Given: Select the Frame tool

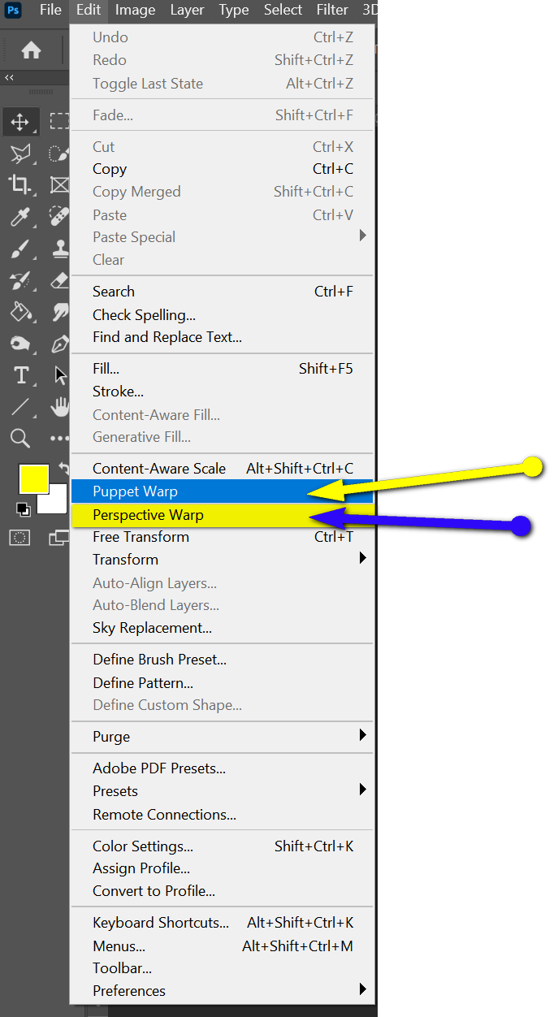Looking at the screenshot, I should (x=59, y=184).
